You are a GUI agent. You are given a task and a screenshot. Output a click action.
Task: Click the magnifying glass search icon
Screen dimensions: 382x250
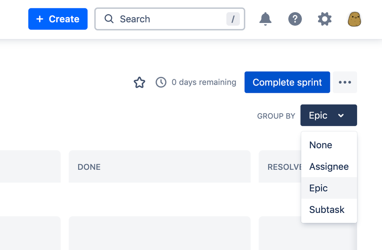coord(109,19)
